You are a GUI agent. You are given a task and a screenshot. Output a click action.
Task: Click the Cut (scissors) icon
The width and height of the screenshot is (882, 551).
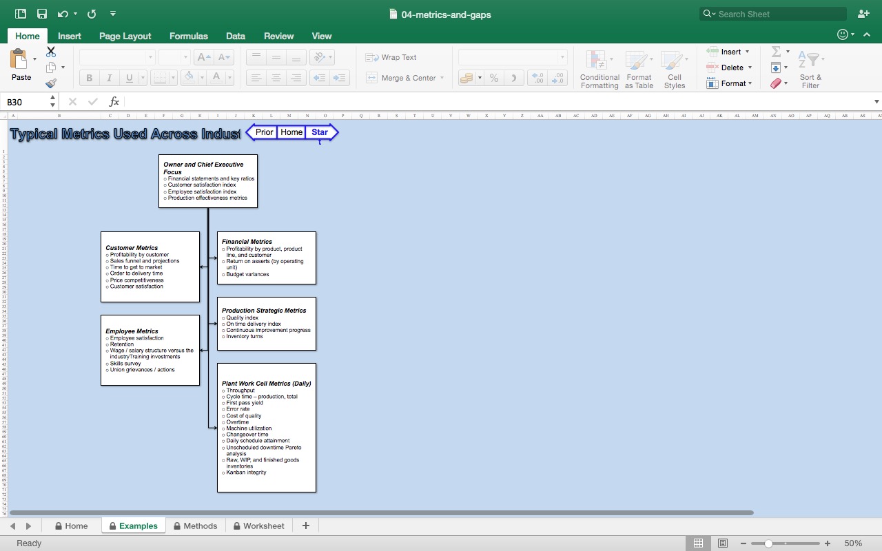(50, 51)
